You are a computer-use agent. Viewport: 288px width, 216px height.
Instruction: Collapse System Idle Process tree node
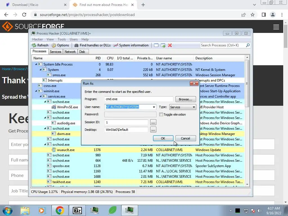(36, 64)
